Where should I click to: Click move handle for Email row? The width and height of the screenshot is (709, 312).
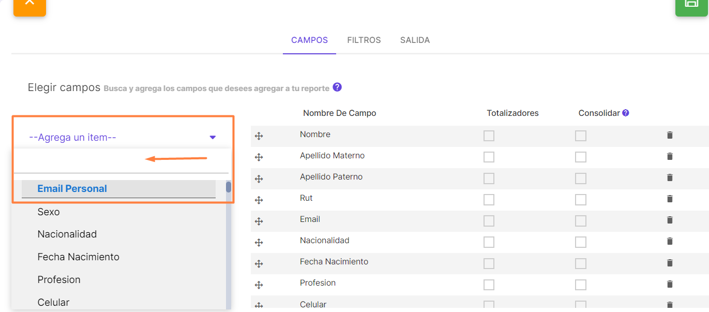pyautogui.click(x=259, y=221)
